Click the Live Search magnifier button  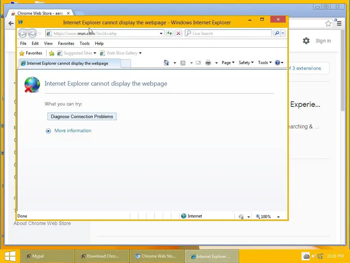(x=277, y=33)
